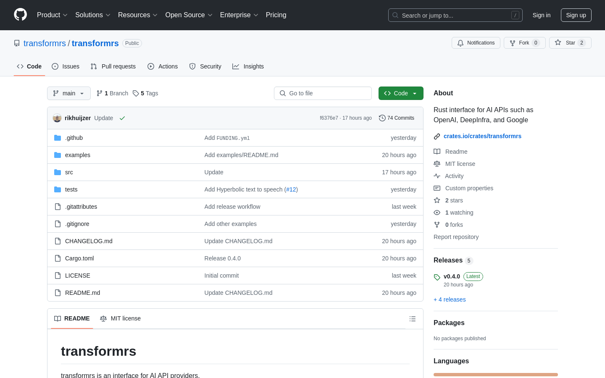Click the Star icon button
This screenshot has height=378, width=605.
point(558,43)
